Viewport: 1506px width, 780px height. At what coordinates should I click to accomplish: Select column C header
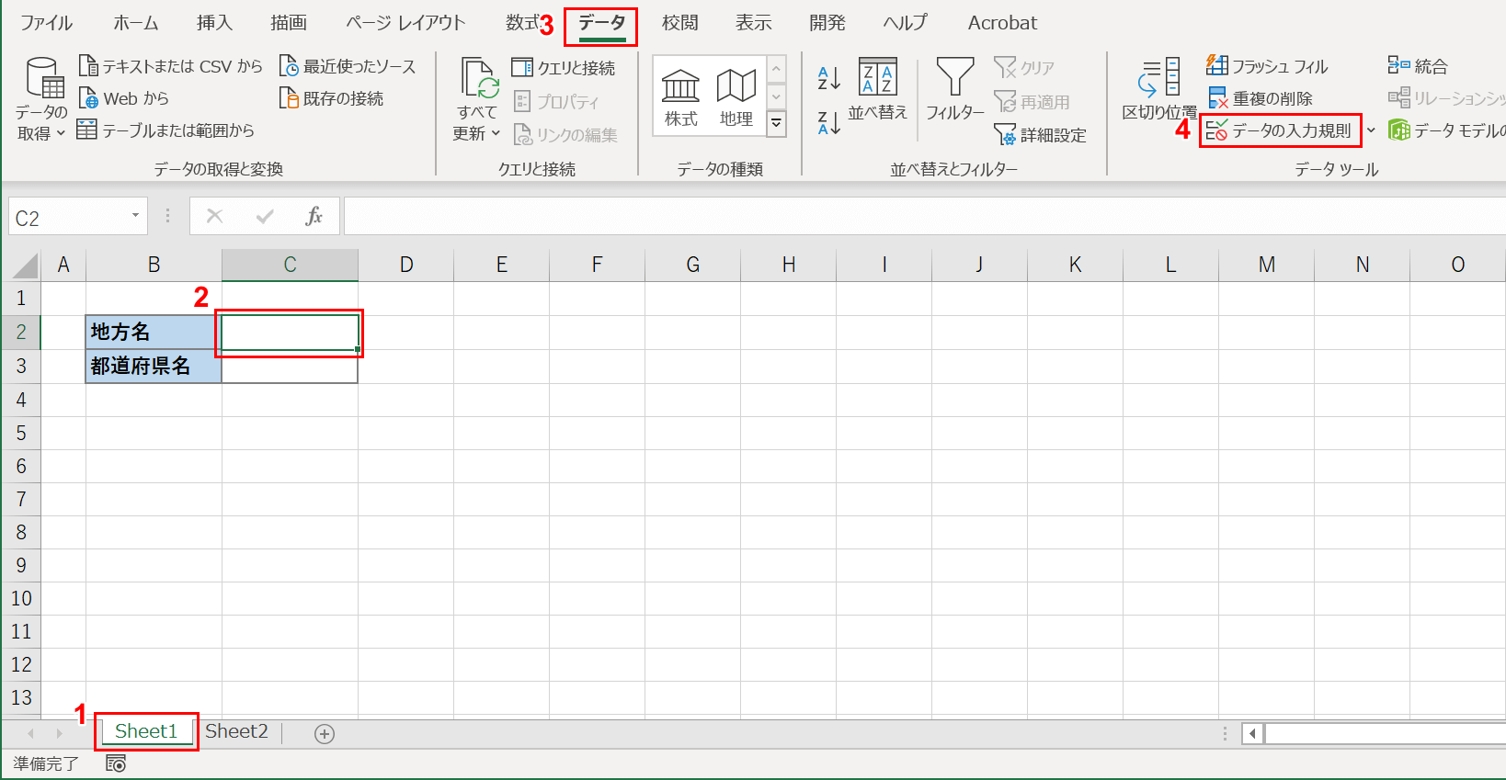tap(290, 265)
